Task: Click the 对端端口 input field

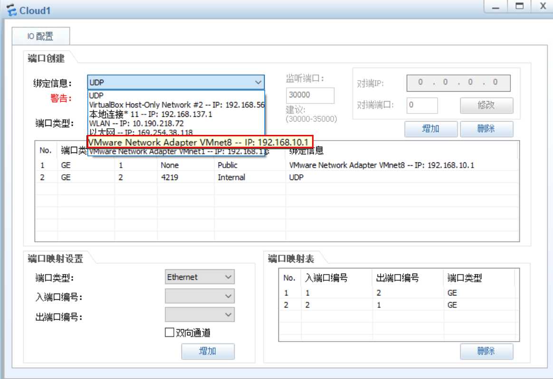Action: [x=422, y=105]
